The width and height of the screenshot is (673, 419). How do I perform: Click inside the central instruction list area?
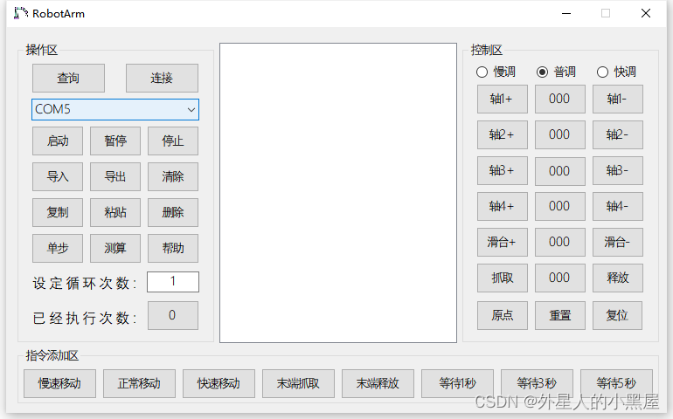(338, 193)
